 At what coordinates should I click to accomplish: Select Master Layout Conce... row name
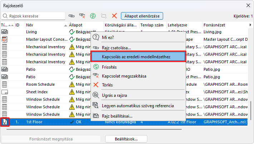[x=47, y=39]
